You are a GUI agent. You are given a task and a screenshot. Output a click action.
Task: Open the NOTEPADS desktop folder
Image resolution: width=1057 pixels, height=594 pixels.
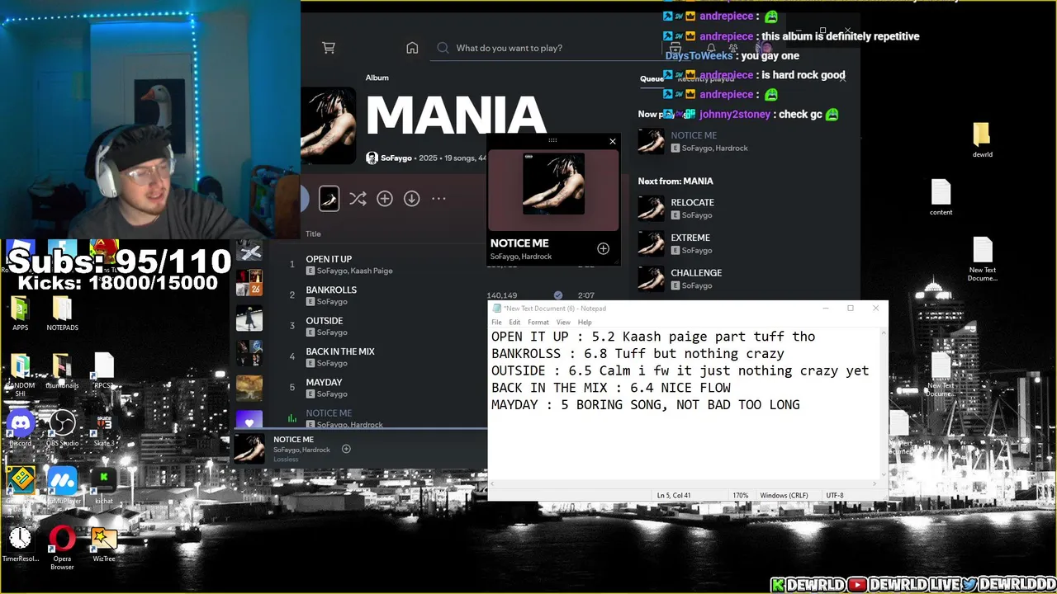click(62, 313)
